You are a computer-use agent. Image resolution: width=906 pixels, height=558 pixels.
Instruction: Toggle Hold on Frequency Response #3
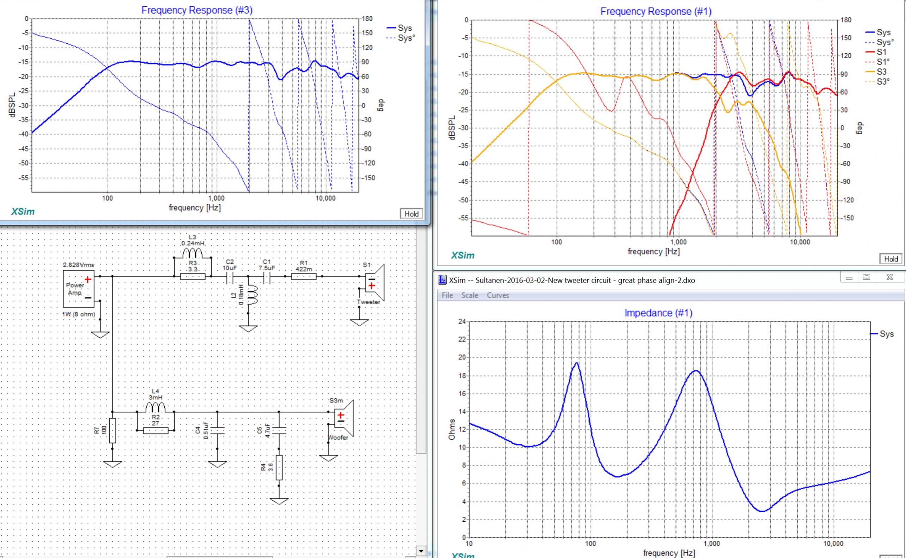pyautogui.click(x=411, y=214)
